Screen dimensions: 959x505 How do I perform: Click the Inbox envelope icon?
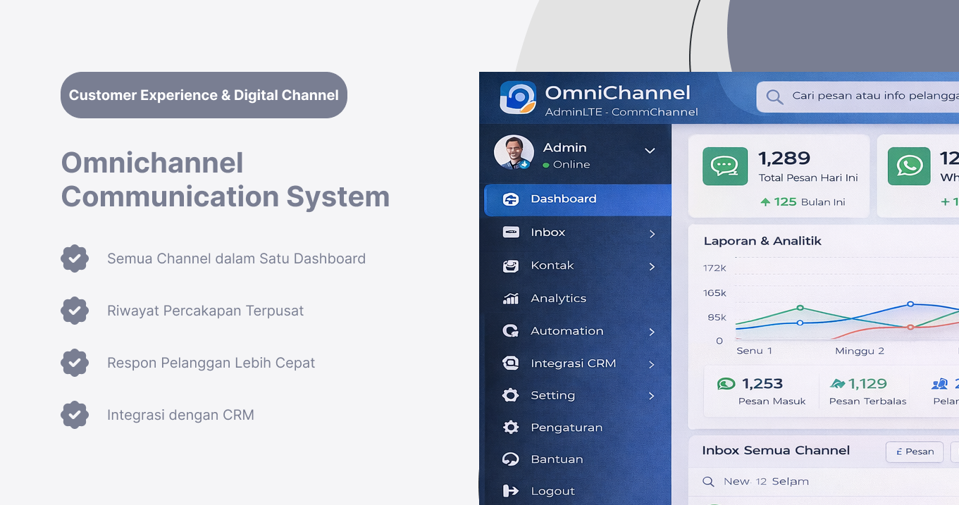pyautogui.click(x=512, y=232)
